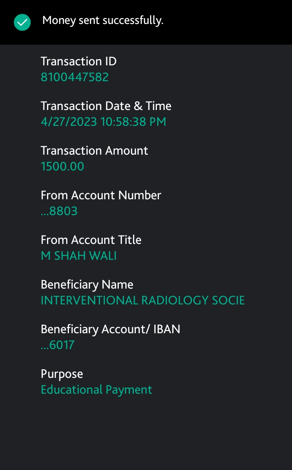Viewport: 292px width, 470px height.
Task: Tap the 'Money sent successfully.' message
Action: click(x=103, y=20)
